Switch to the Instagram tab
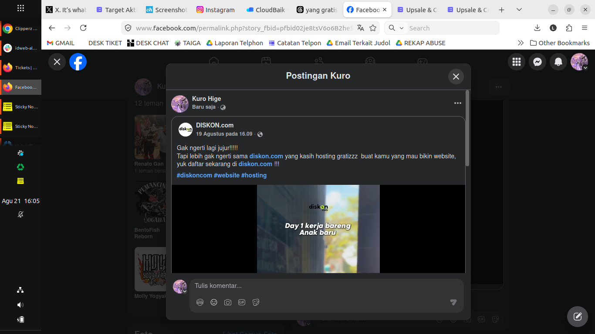Image resolution: width=595 pixels, height=334 pixels. point(216,10)
